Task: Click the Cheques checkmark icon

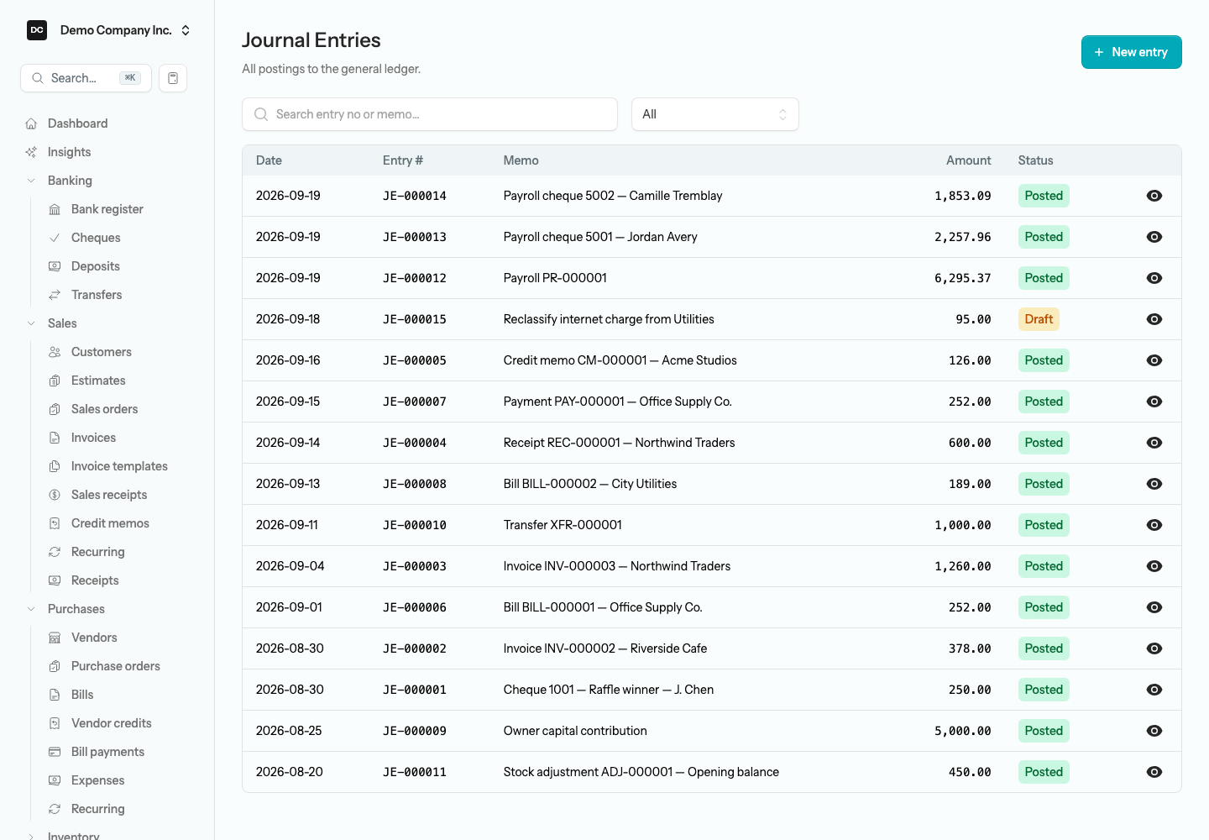Action: pos(55,238)
